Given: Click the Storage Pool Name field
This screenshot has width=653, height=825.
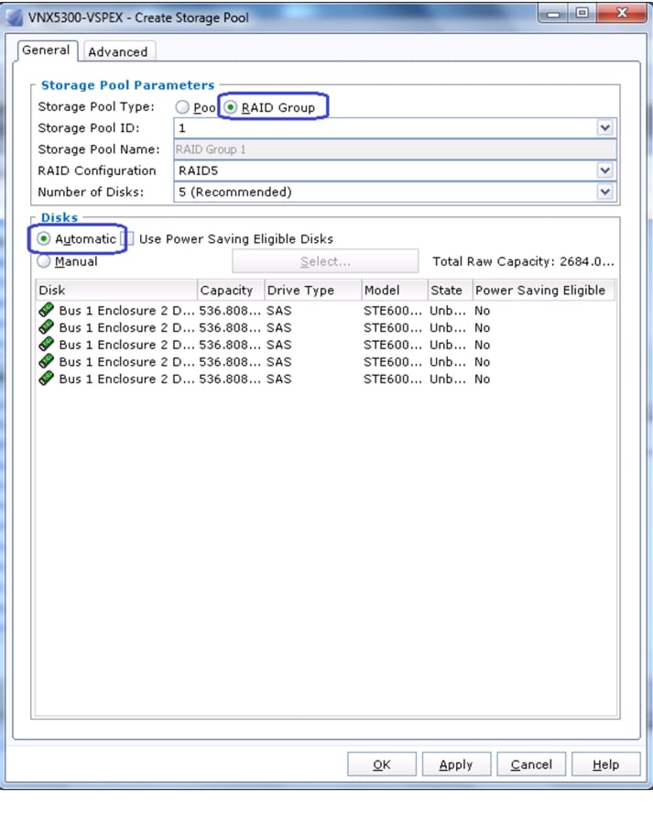Looking at the screenshot, I should click(396, 149).
